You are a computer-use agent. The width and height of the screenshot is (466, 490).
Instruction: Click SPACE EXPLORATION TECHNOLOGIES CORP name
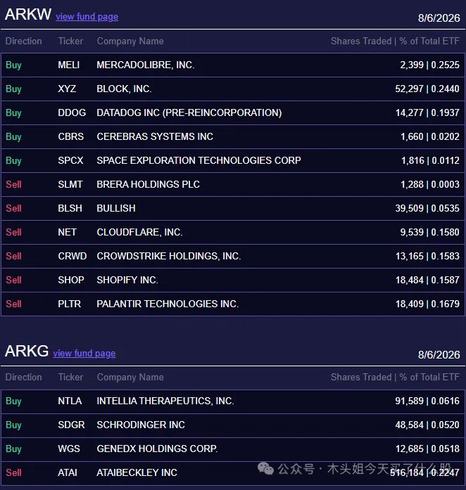(199, 160)
